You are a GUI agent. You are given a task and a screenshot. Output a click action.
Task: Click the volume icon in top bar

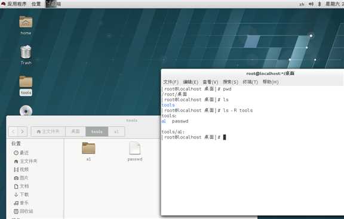[311, 4]
